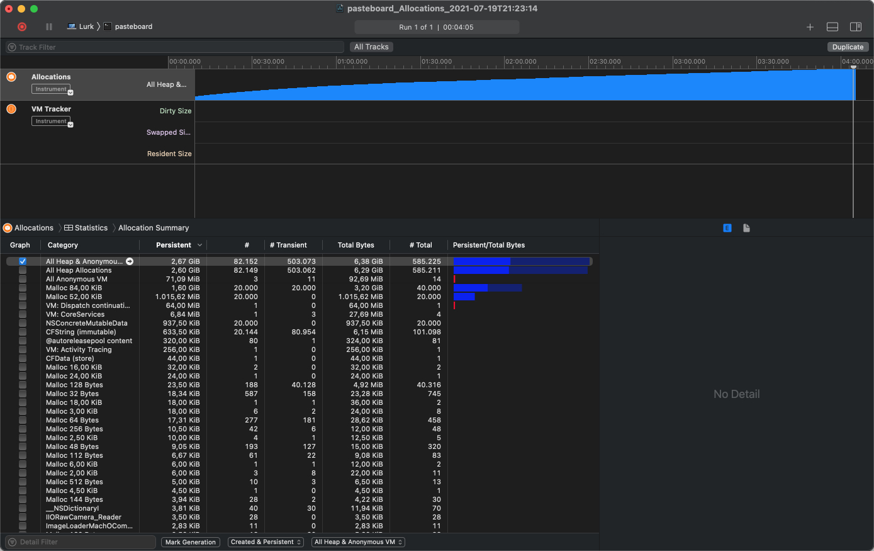The width and height of the screenshot is (874, 551).
Task: Click the pasteboard target process icon
Action: (108, 26)
